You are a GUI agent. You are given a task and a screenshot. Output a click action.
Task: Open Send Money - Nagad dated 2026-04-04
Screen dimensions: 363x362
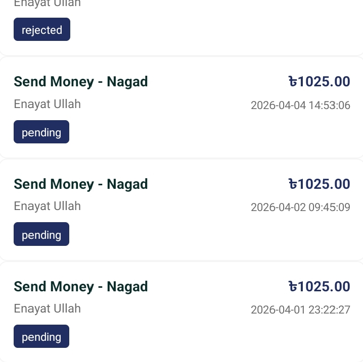pyautogui.click(x=81, y=81)
